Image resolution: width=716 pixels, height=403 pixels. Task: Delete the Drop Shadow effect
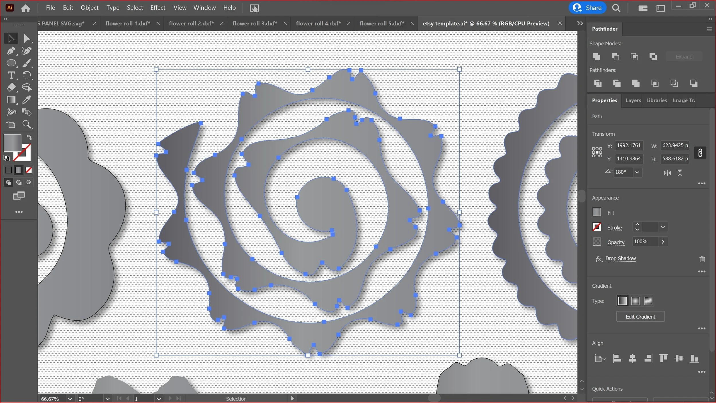coord(702,259)
